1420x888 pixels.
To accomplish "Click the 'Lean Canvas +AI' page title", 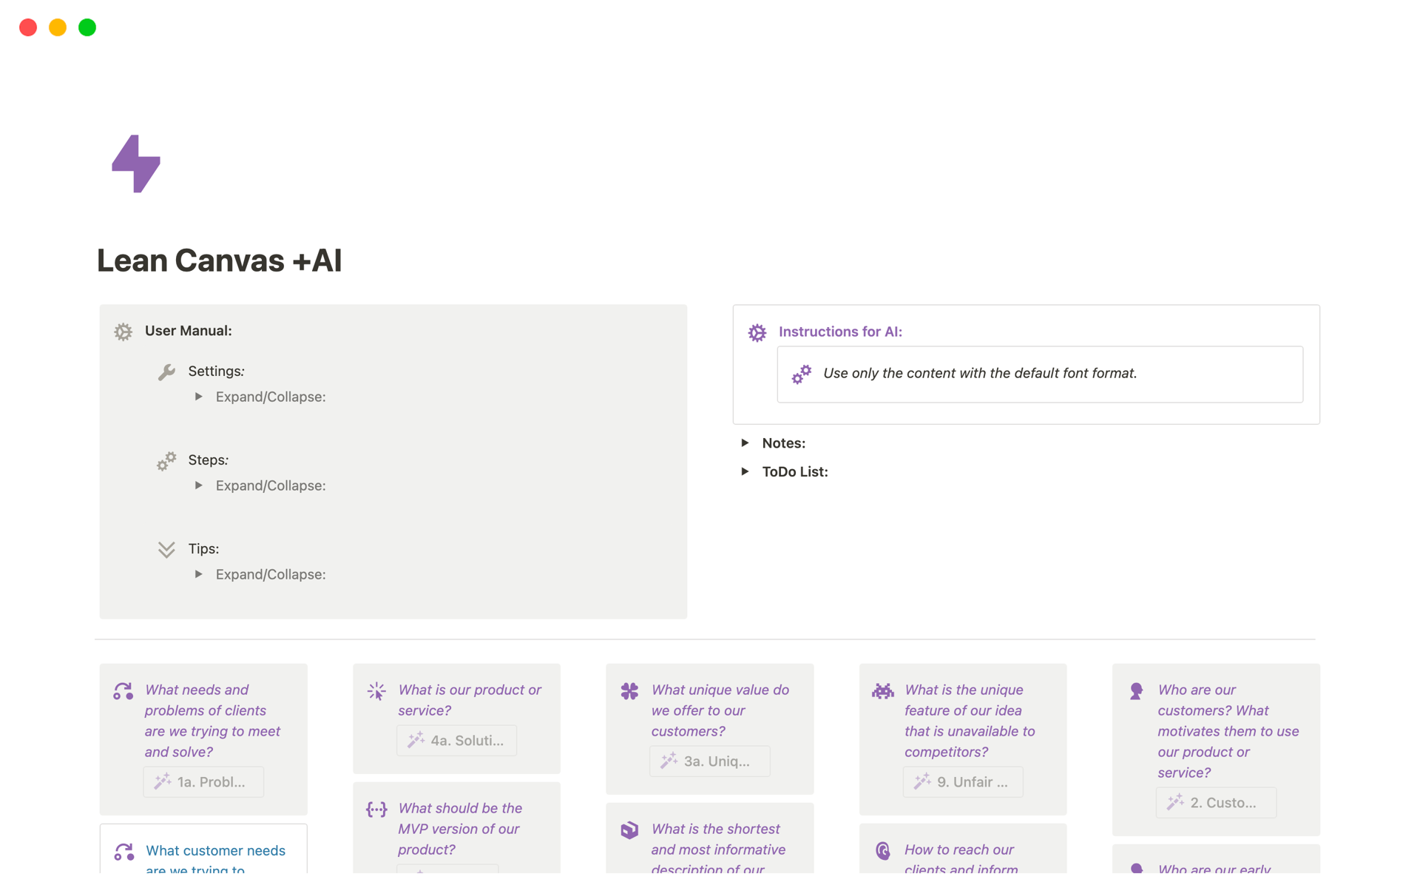I will pyautogui.click(x=219, y=260).
